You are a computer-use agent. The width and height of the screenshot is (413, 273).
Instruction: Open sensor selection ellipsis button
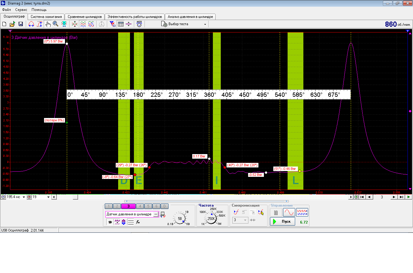point(156,214)
